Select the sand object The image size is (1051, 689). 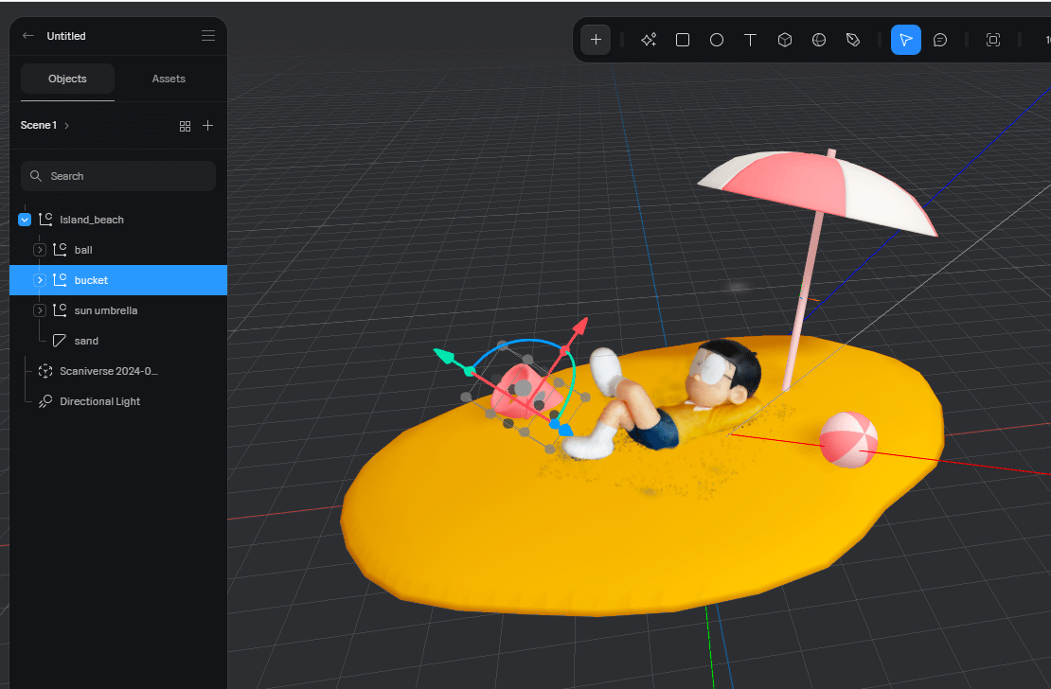(118, 341)
